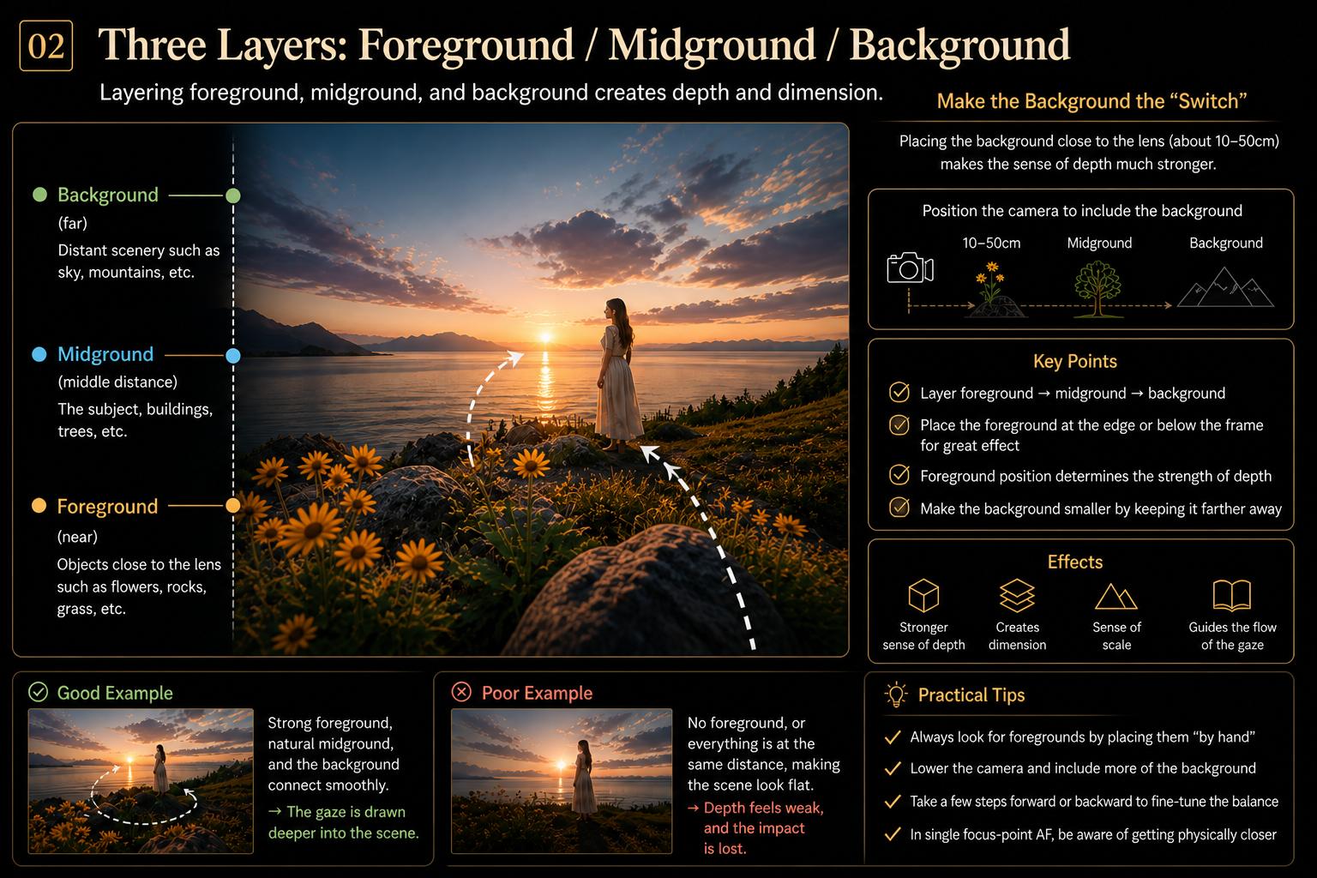1317x878 pixels.
Task: Click the orange Foreground label in the legend
Action: [107, 506]
